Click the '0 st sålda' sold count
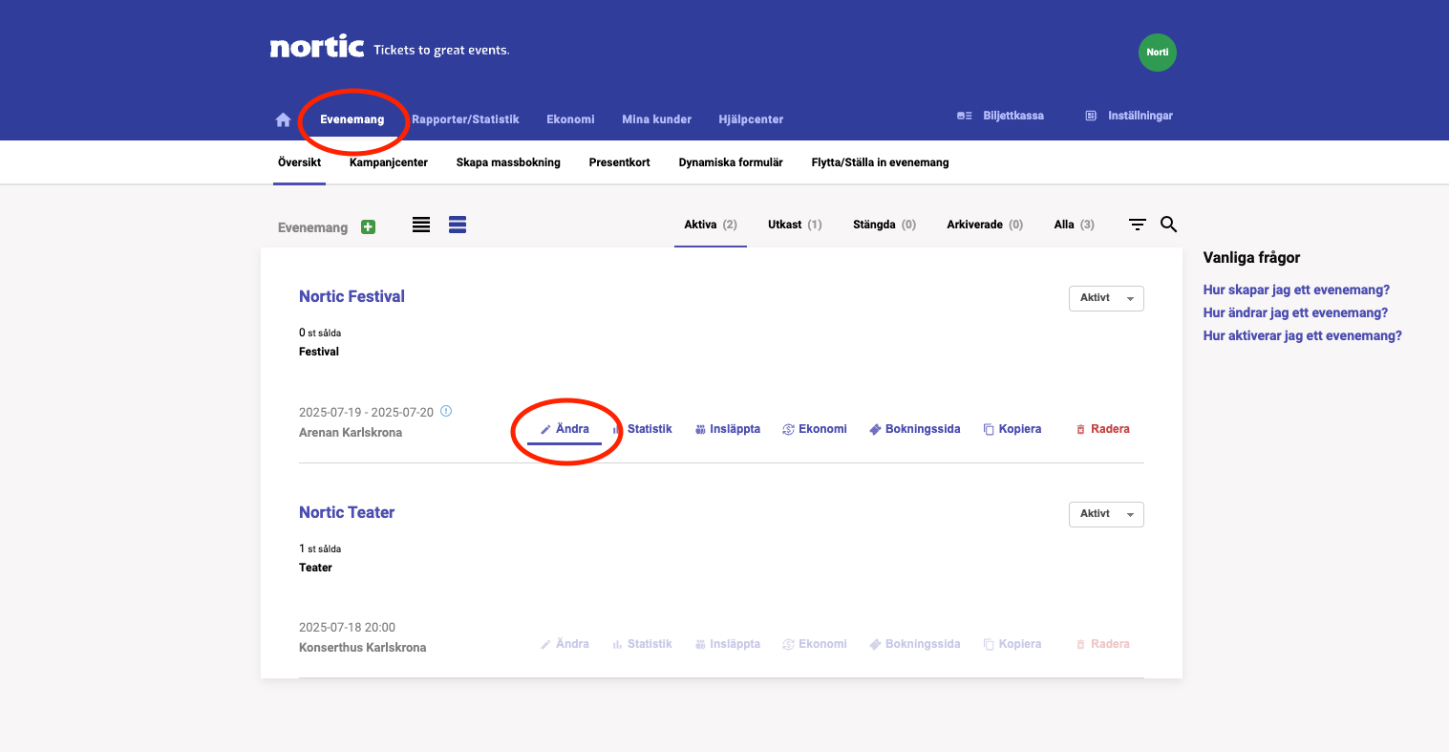1449x752 pixels. coord(320,333)
